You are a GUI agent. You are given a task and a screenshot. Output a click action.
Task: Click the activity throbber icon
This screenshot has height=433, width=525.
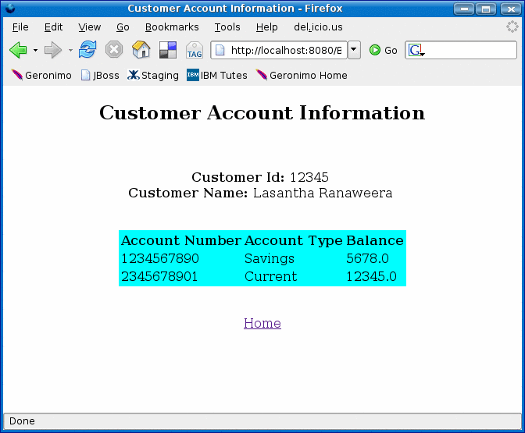pos(512,27)
